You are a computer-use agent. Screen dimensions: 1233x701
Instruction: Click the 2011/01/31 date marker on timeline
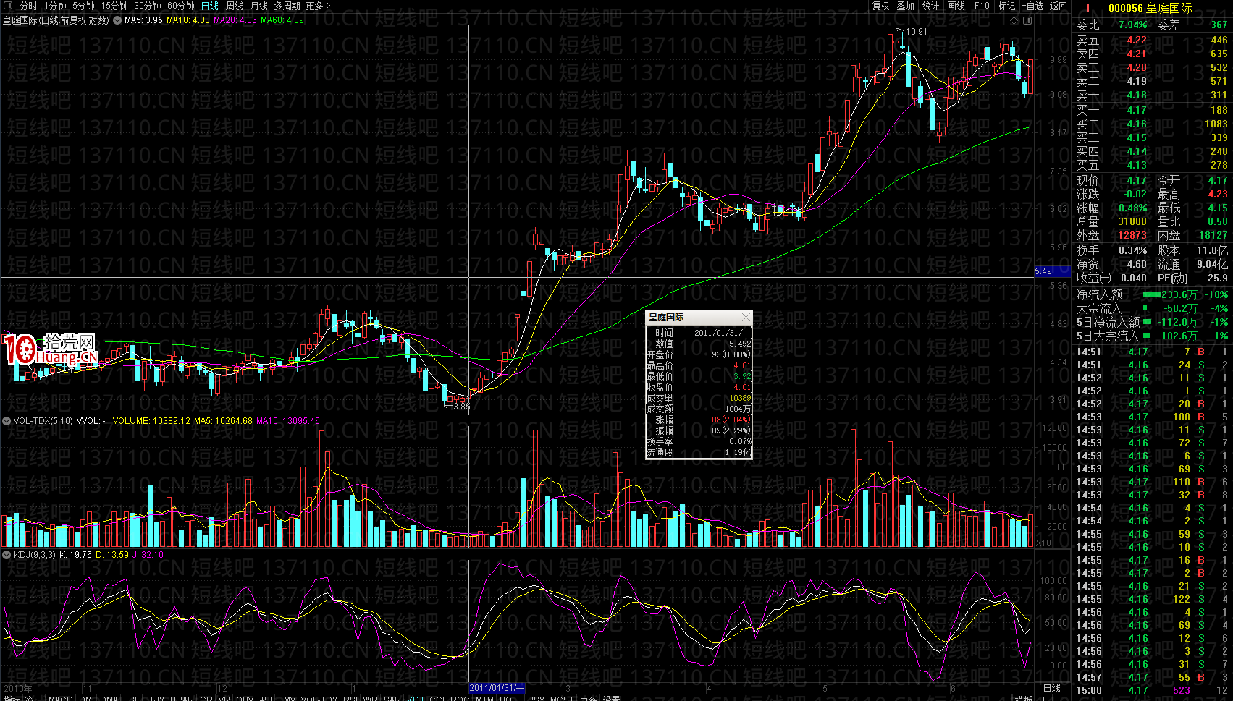pyautogui.click(x=496, y=688)
